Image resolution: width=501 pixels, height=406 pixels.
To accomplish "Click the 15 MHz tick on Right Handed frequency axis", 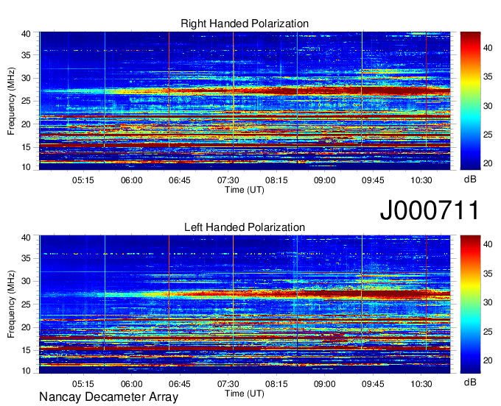I will [x=26, y=147].
